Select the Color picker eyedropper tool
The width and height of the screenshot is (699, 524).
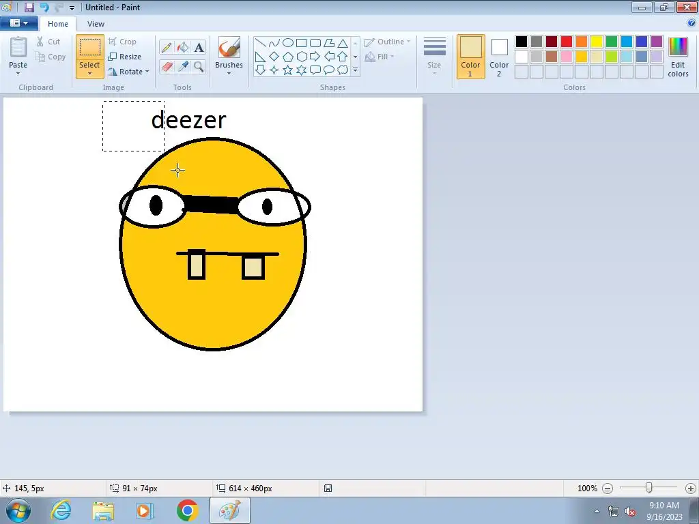coord(183,67)
